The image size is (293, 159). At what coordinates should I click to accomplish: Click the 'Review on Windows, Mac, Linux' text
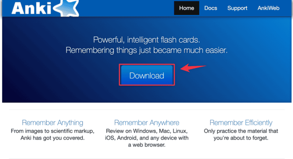pyautogui.click(x=146, y=131)
